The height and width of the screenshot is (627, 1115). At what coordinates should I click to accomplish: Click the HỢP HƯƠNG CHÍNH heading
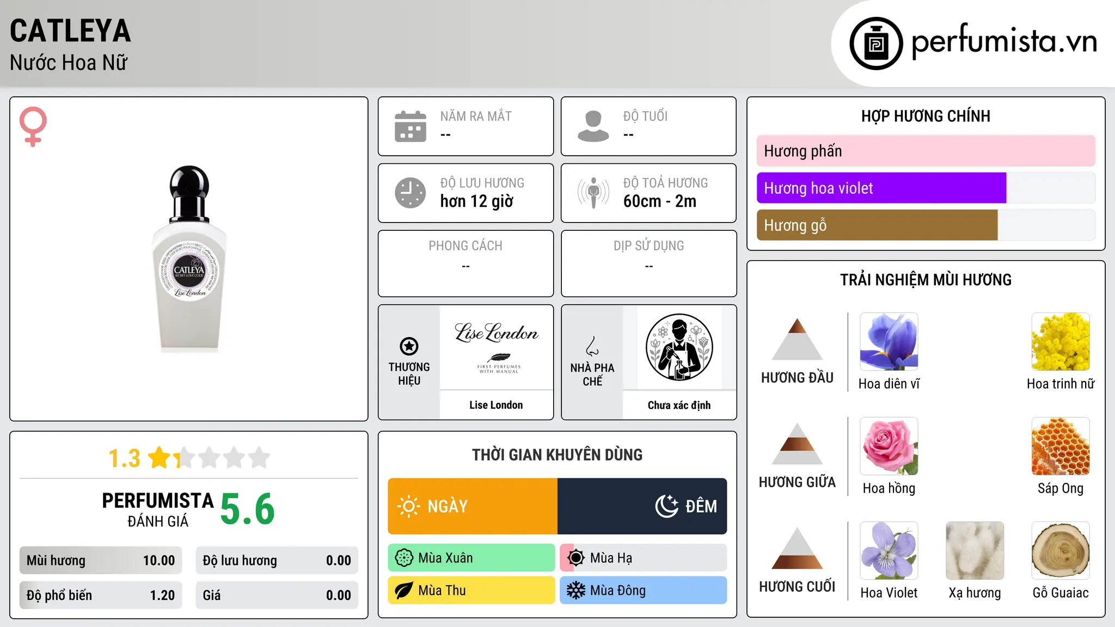click(x=926, y=116)
